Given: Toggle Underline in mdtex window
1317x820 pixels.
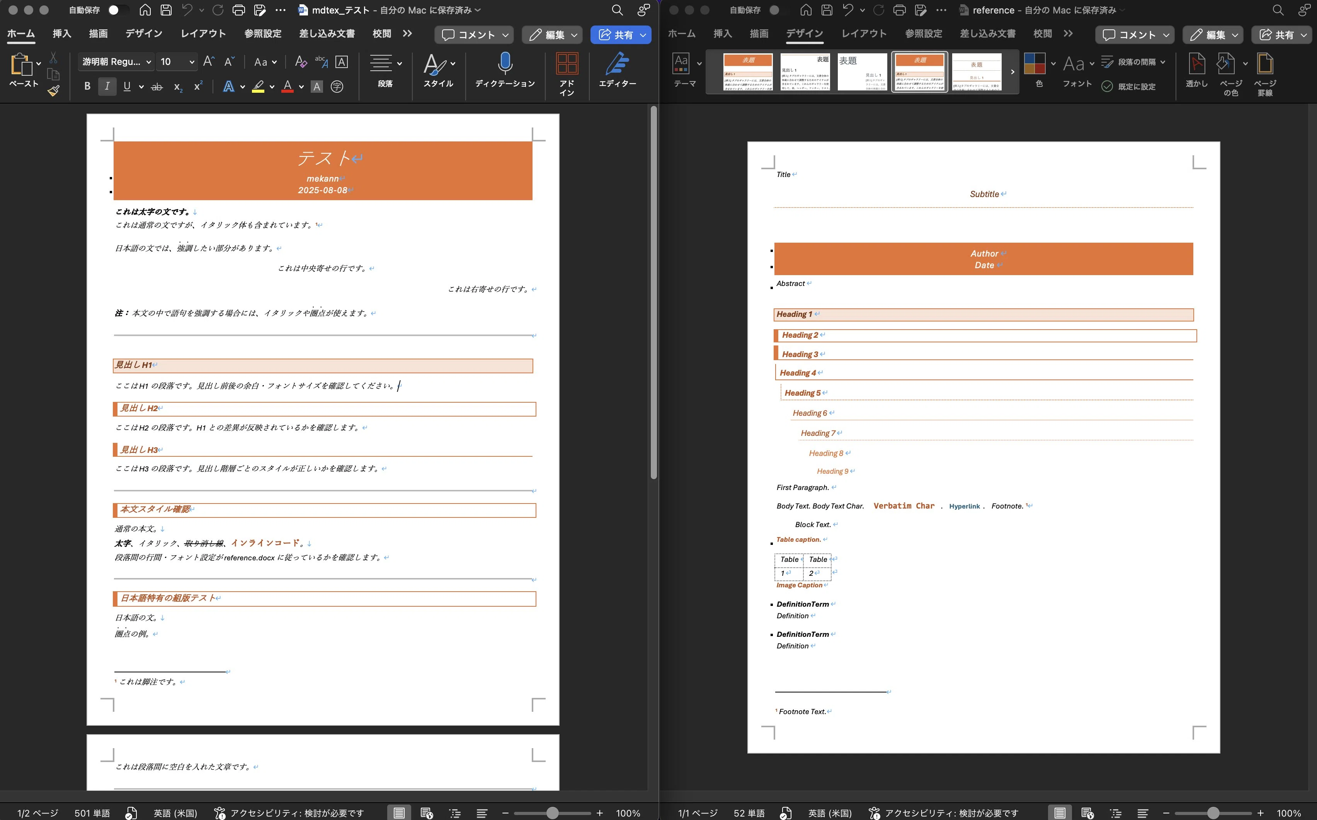Looking at the screenshot, I should point(127,86).
